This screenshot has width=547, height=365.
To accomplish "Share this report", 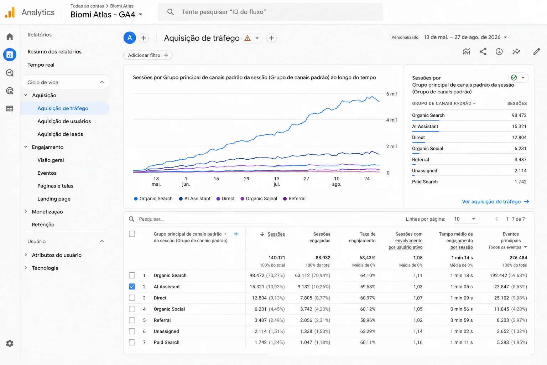I will [483, 52].
